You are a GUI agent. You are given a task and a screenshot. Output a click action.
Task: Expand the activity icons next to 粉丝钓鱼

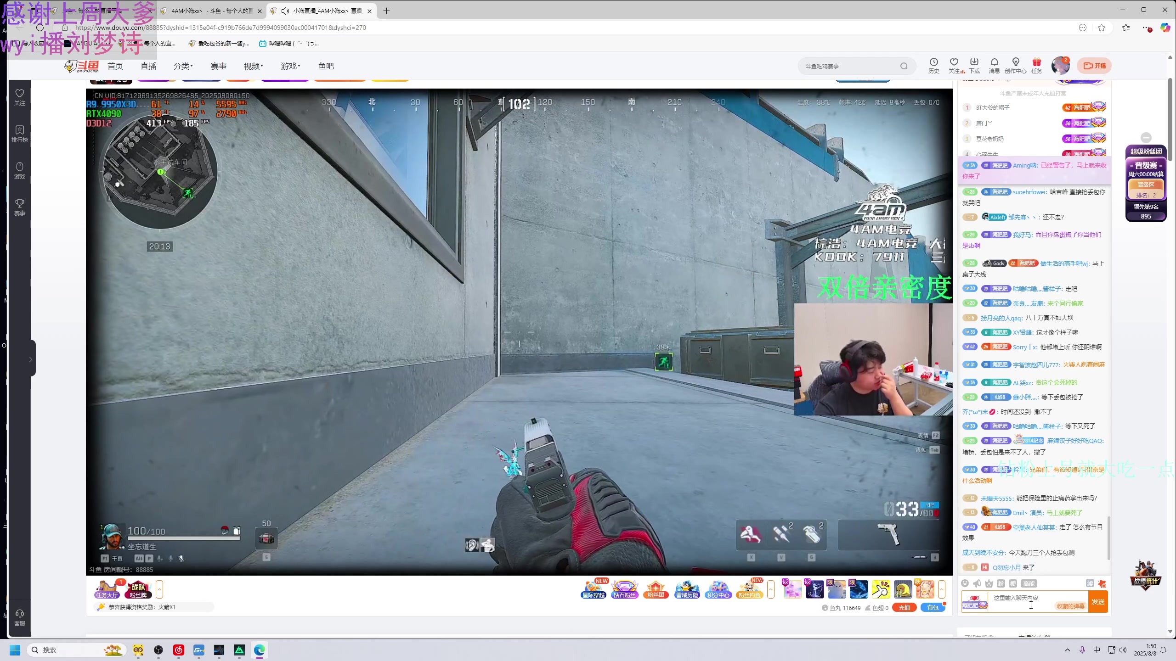771,589
